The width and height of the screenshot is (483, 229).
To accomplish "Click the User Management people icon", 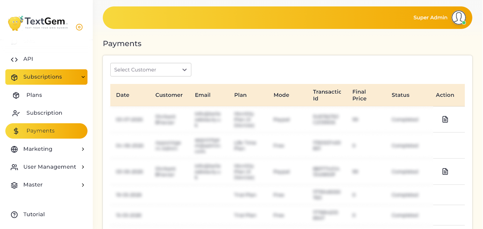I will pos(14,167).
